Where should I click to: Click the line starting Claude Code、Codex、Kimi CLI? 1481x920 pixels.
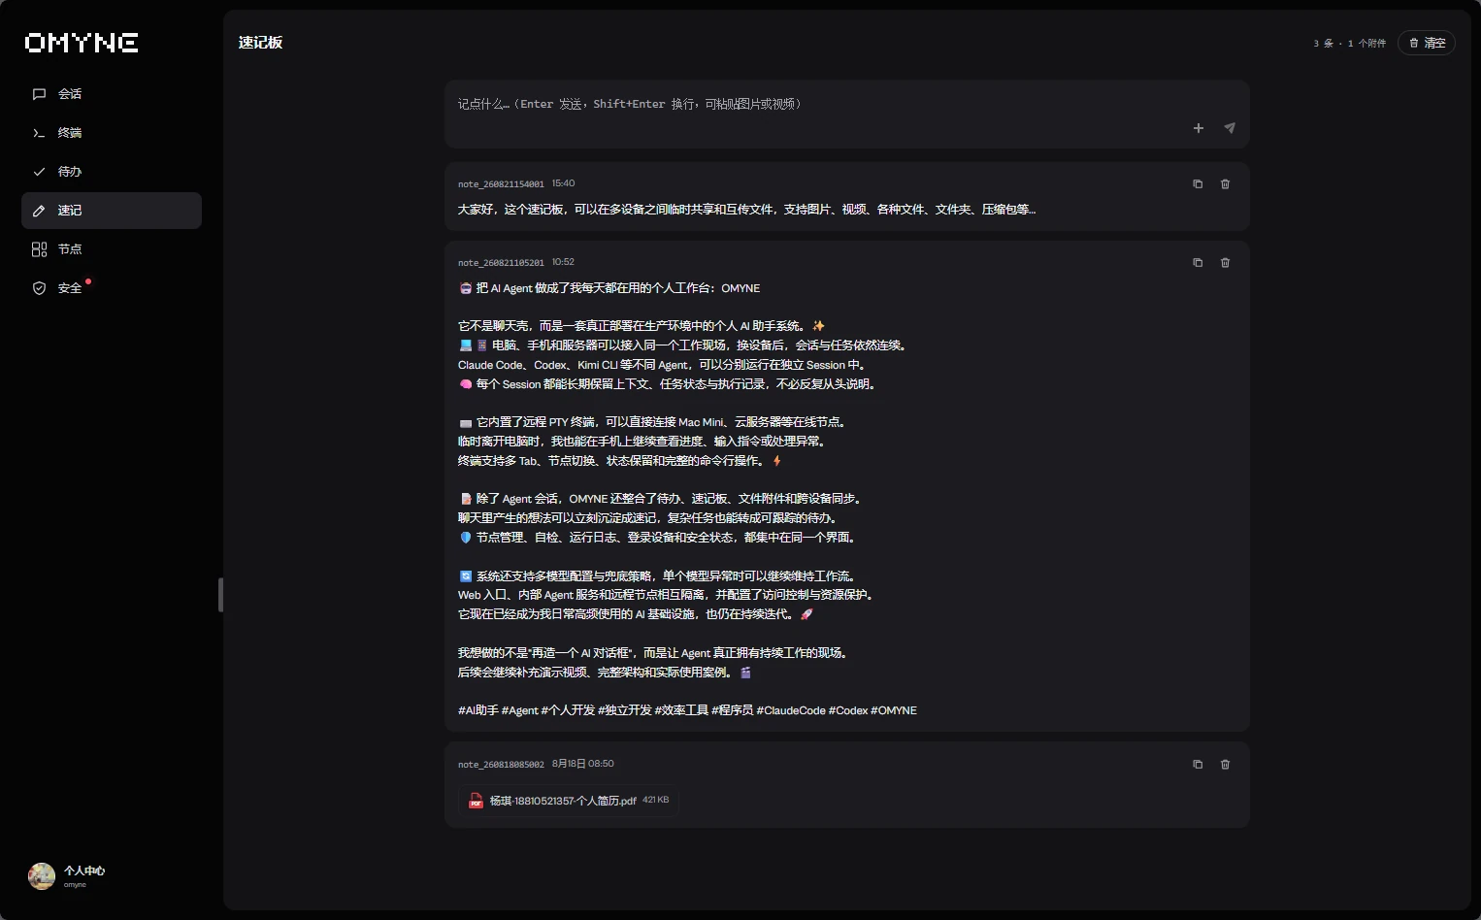pyautogui.click(x=662, y=365)
